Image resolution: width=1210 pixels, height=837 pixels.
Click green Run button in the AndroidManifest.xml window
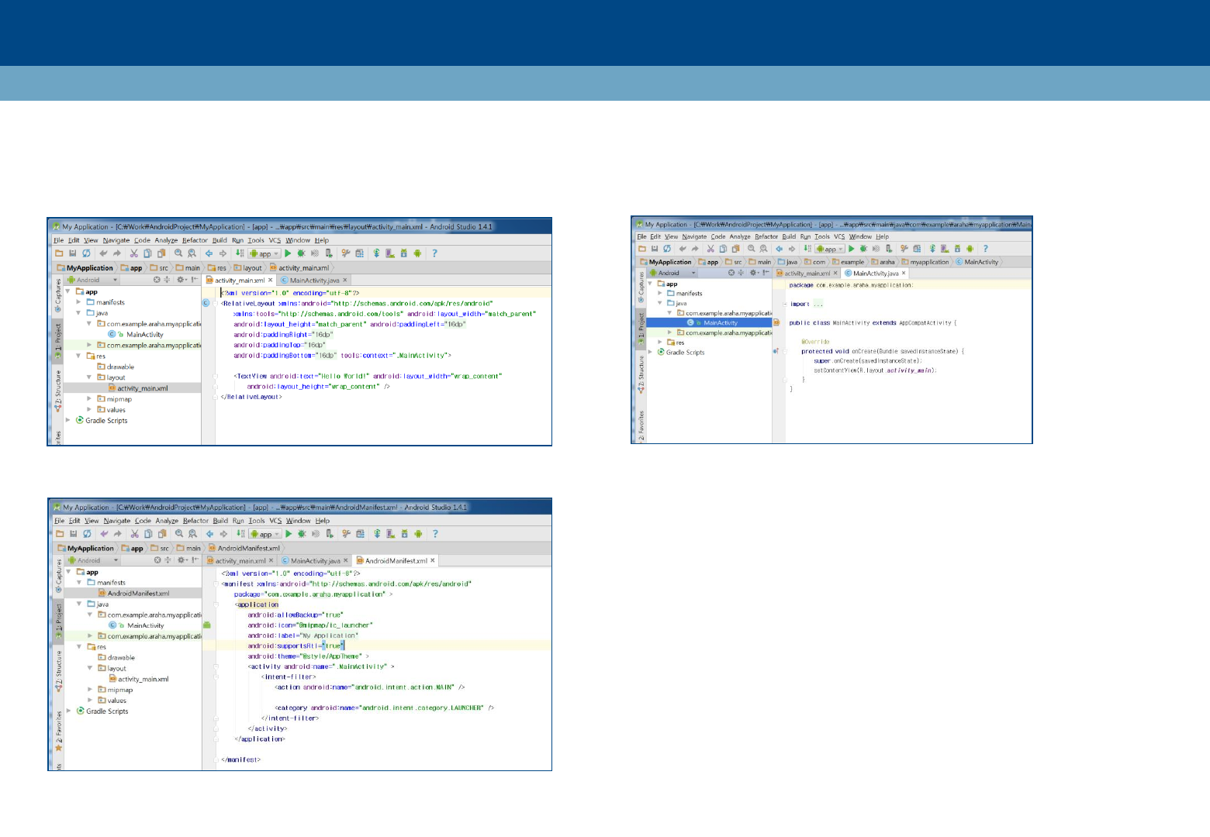click(x=289, y=534)
